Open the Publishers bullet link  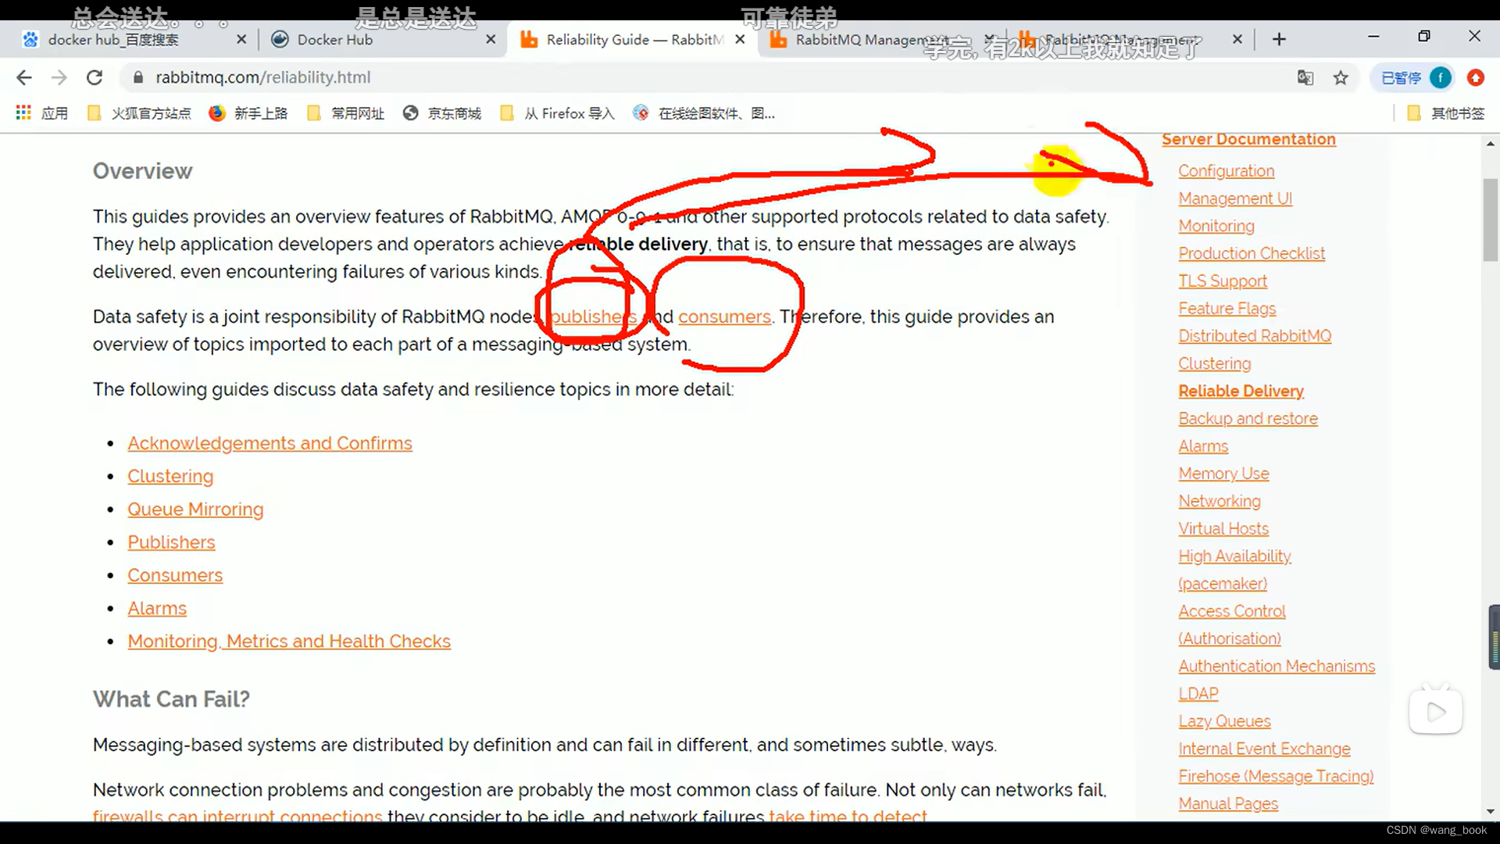pyautogui.click(x=171, y=542)
